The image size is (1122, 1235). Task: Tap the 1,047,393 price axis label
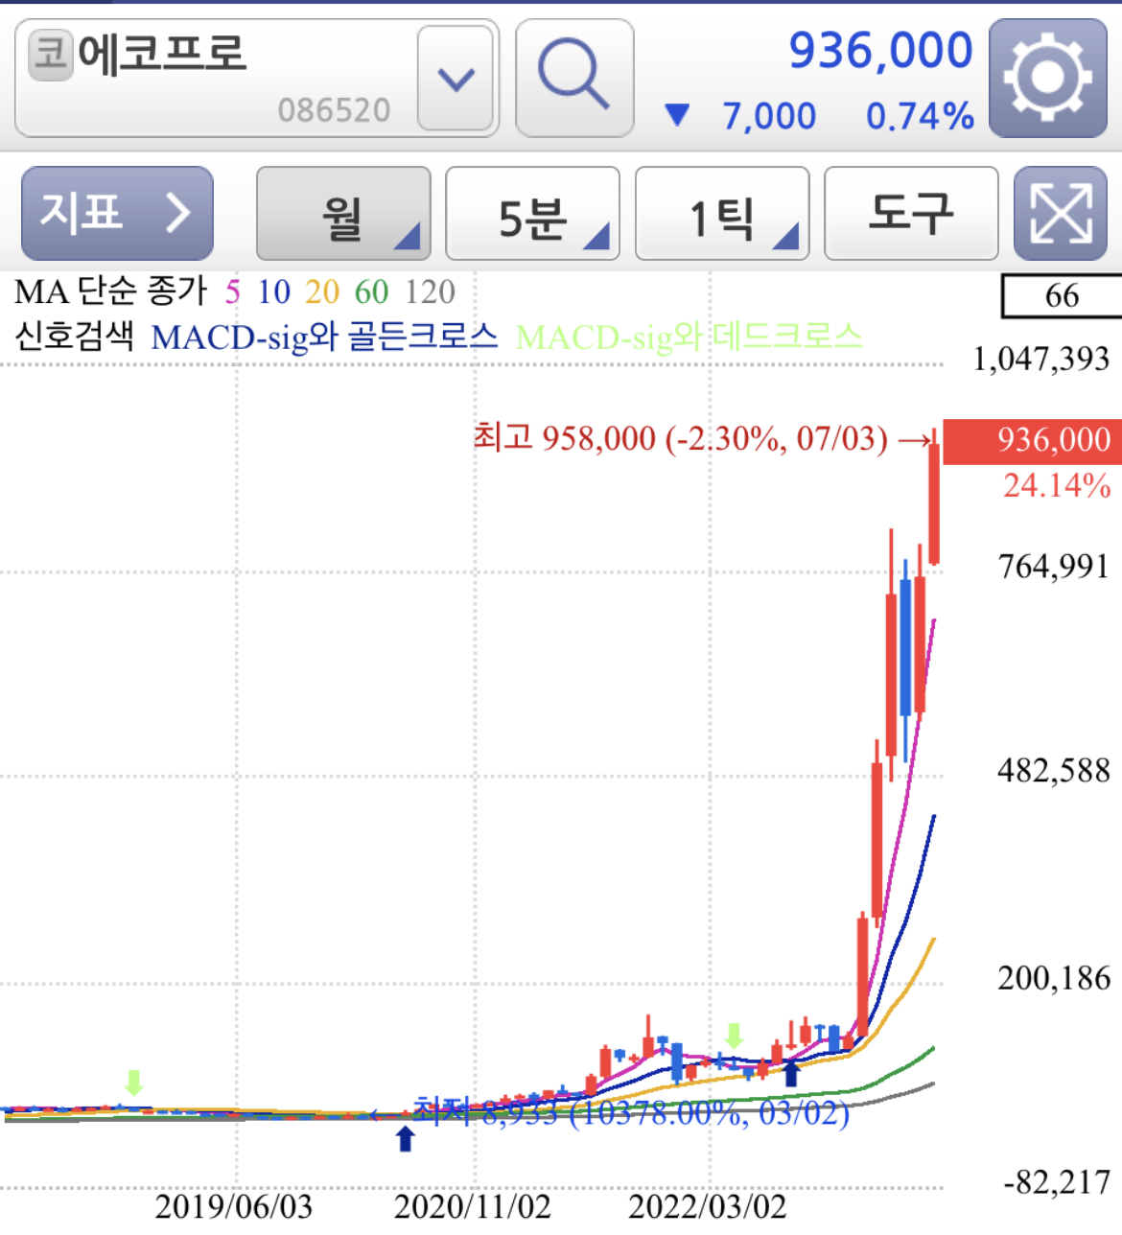click(1041, 360)
